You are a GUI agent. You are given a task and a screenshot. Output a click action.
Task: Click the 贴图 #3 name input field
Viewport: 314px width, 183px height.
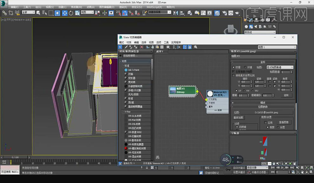pos(263,56)
